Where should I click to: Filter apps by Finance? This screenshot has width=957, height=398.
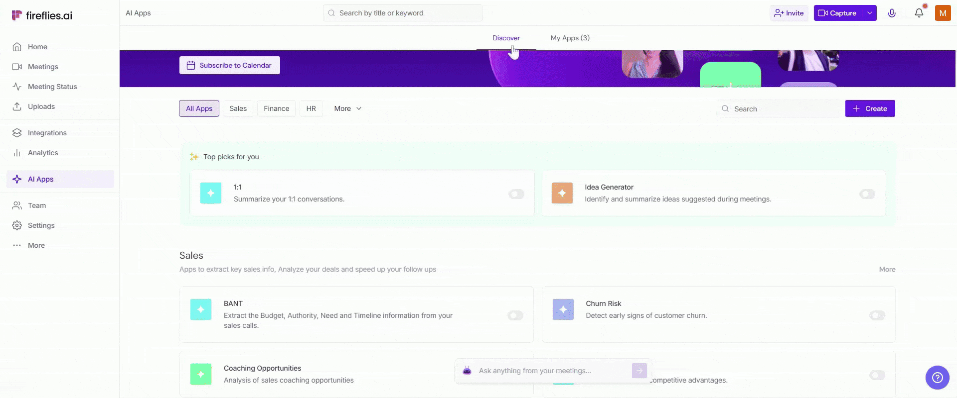(x=276, y=108)
